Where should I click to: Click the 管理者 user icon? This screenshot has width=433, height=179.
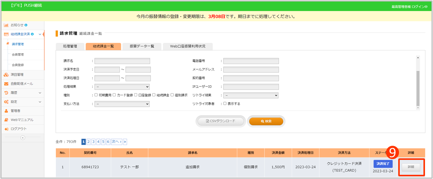(6, 111)
